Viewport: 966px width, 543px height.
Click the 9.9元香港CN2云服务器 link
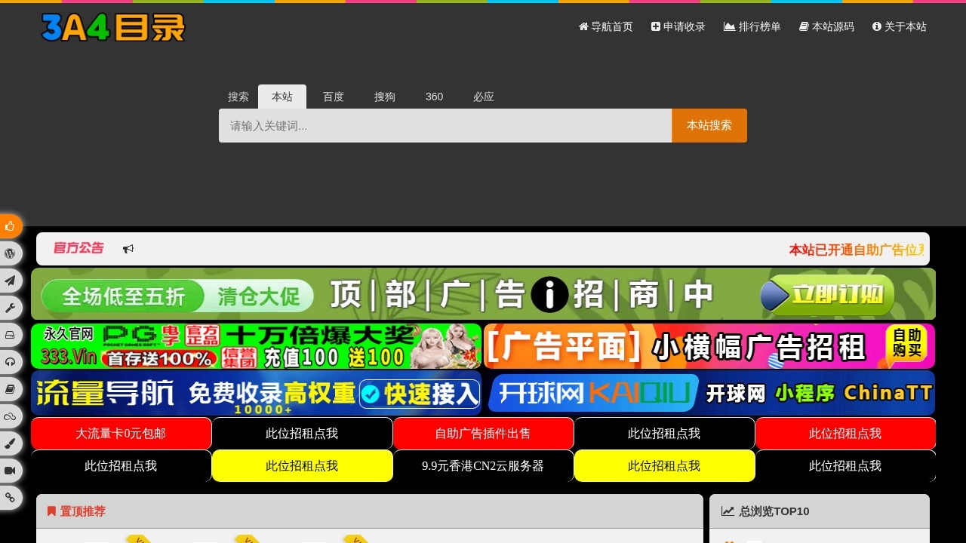pos(483,466)
